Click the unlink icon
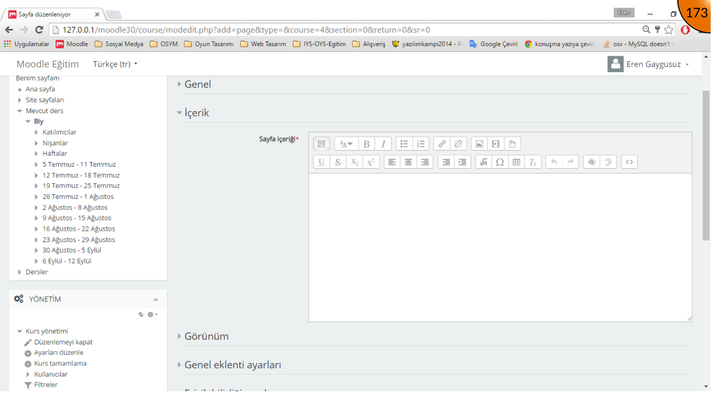This screenshot has height=399, width=711. 459,144
